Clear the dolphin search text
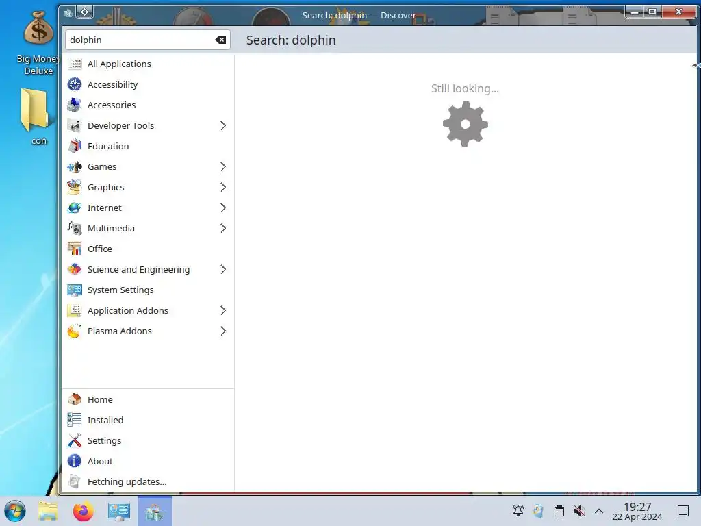Viewport: 701px width, 526px height. pos(220,40)
